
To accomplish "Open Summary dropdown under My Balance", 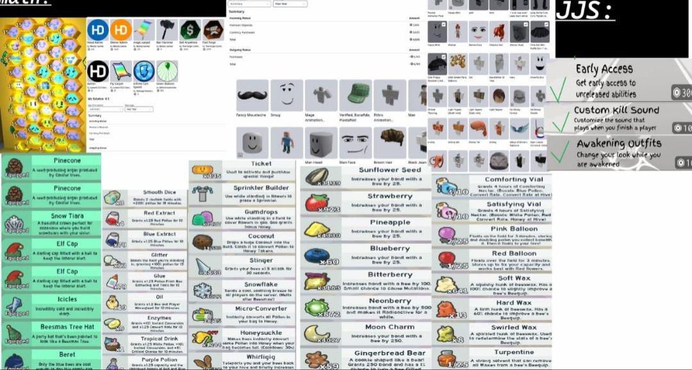I will pos(106,109).
